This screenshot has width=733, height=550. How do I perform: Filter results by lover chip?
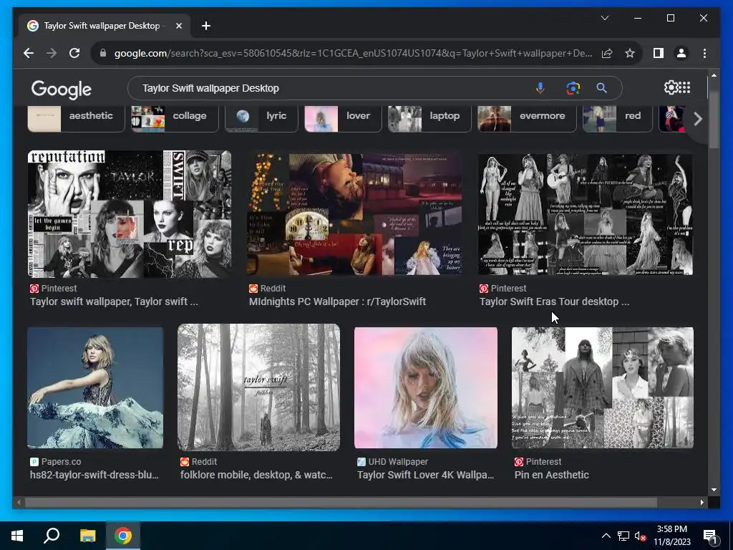point(343,119)
